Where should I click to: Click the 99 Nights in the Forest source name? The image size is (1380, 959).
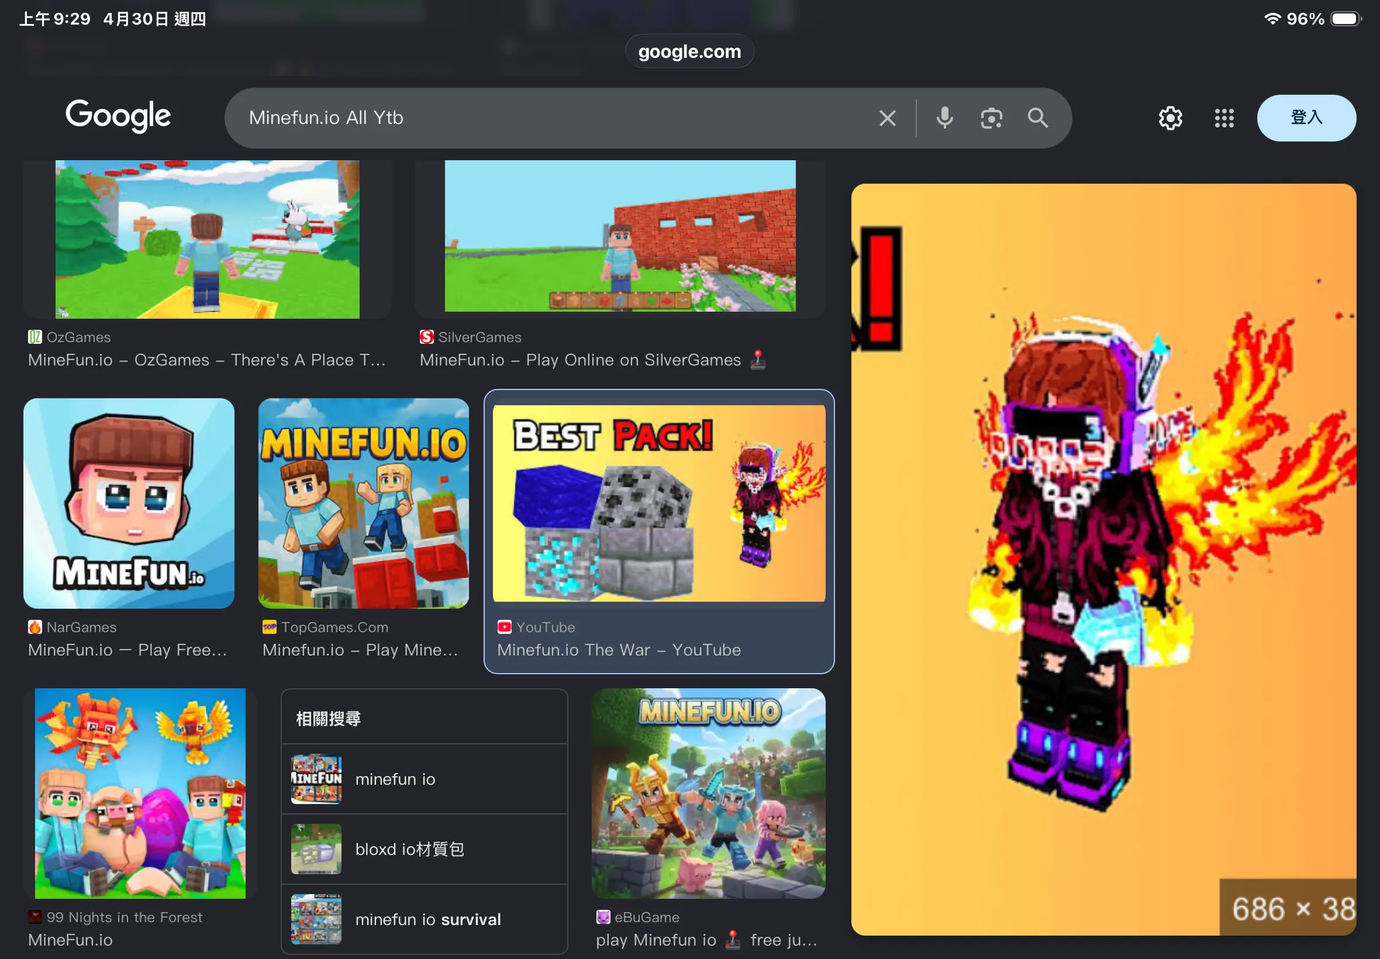(125, 917)
